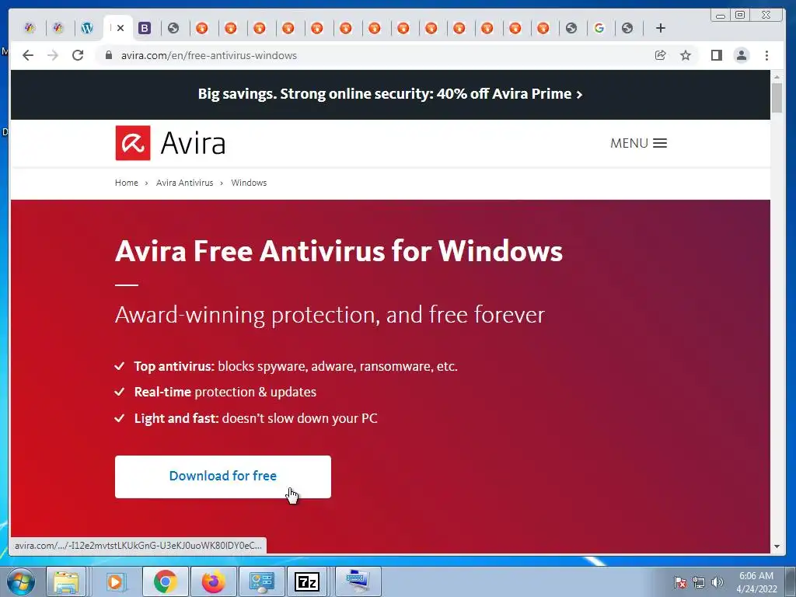Click the padlock site info icon
This screenshot has width=796, height=597.
pyautogui.click(x=108, y=55)
